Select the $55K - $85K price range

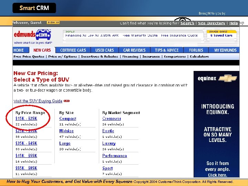tap(26, 168)
